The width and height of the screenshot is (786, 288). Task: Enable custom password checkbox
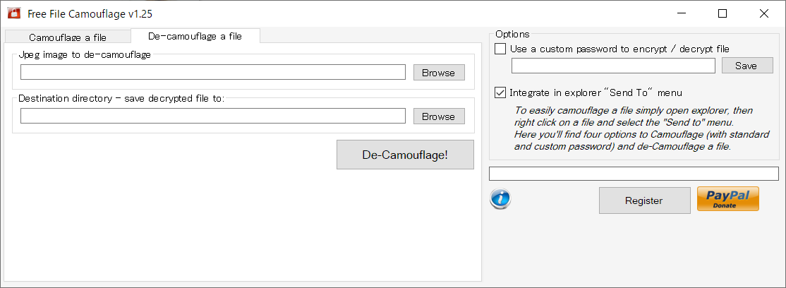500,49
